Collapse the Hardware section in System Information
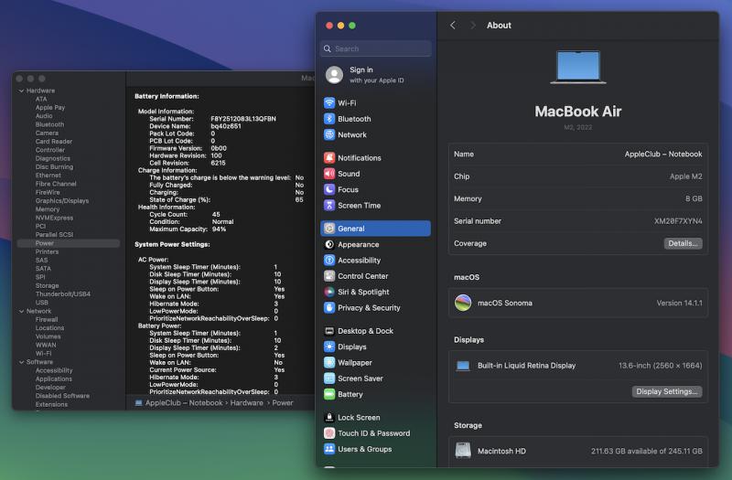Viewport: 732px width, 480px height. pyautogui.click(x=21, y=91)
